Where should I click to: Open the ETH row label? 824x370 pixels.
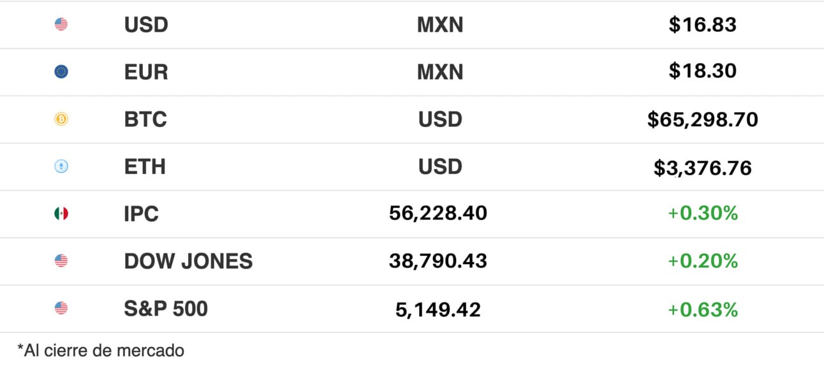tap(145, 166)
